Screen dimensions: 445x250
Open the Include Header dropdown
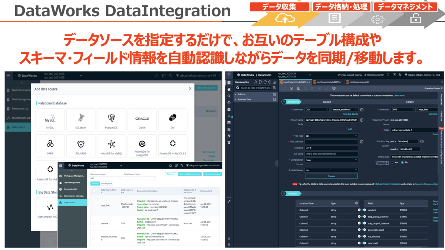coord(331,170)
